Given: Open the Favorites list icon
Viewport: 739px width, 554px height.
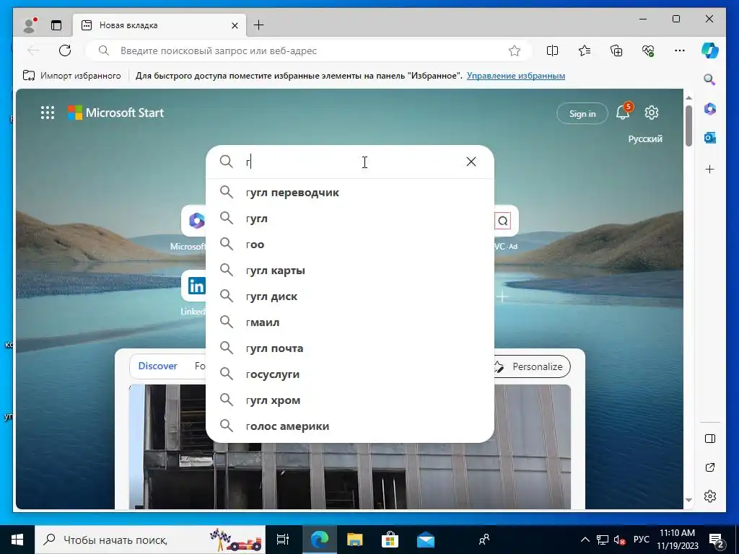Looking at the screenshot, I should click(585, 50).
